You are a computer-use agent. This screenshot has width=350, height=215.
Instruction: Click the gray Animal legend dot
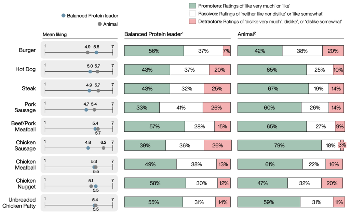click(99, 24)
